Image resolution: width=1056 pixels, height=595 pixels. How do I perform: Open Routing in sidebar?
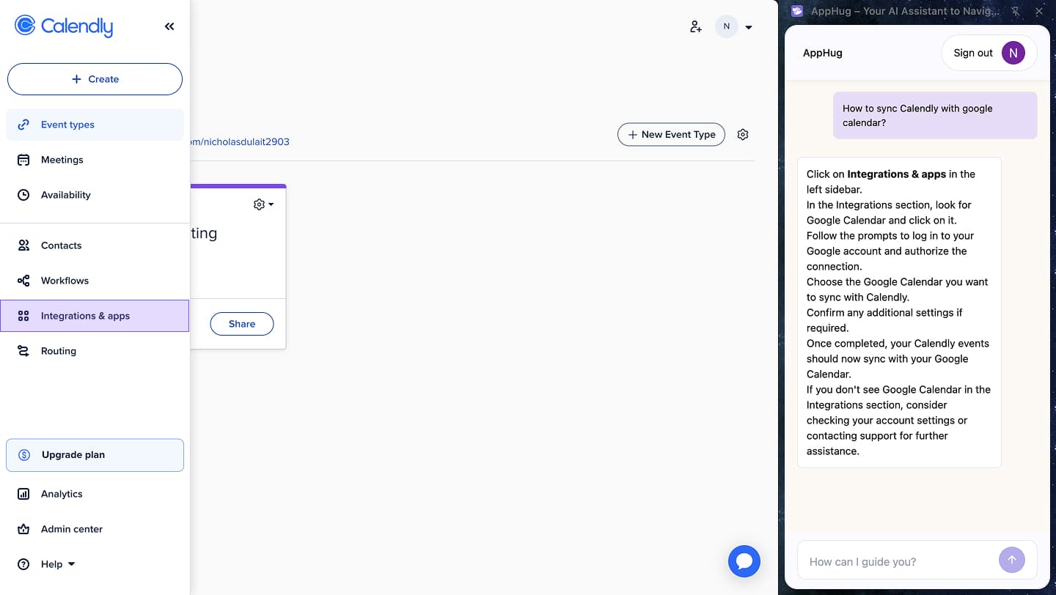tap(95, 351)
